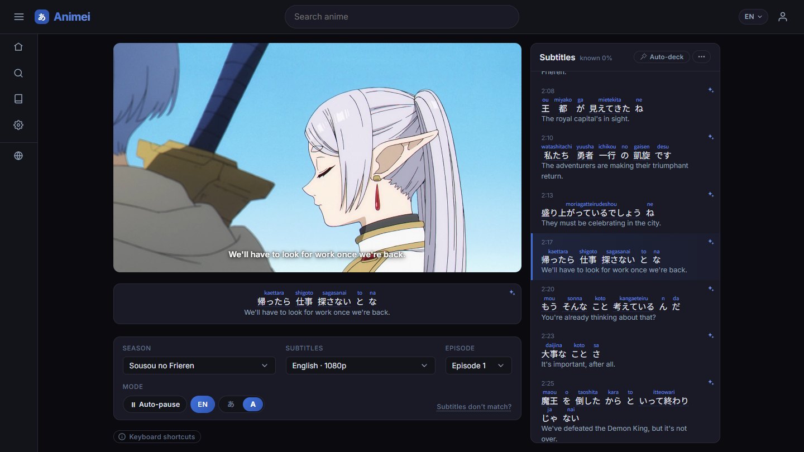The width and height of the screenshot is (804, 452).
Task: Click sparkle icon on the 2:23 subtitle
Action: tap(711, 335)
